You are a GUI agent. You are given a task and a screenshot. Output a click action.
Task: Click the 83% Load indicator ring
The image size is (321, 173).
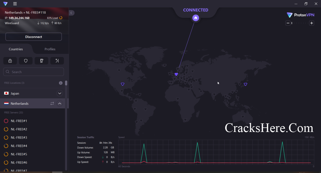pos(61,18)
